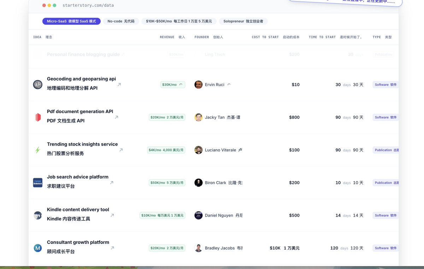The image size is (424, 269).
Task: Click Publication tag in Trending stock row
Action: click(x=385, y=150)
